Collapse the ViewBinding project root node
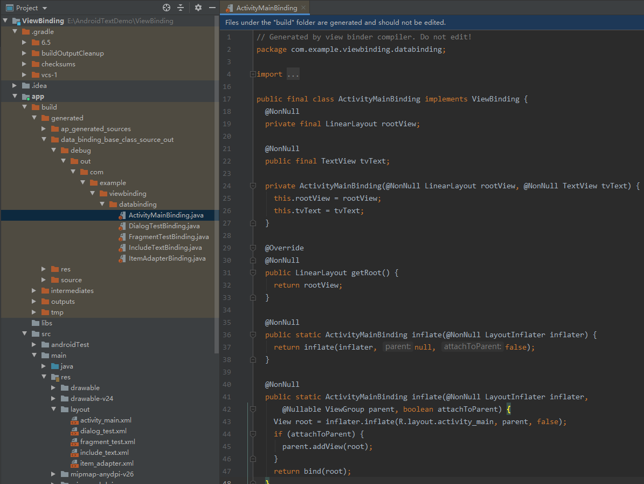 tap(5, 21)
